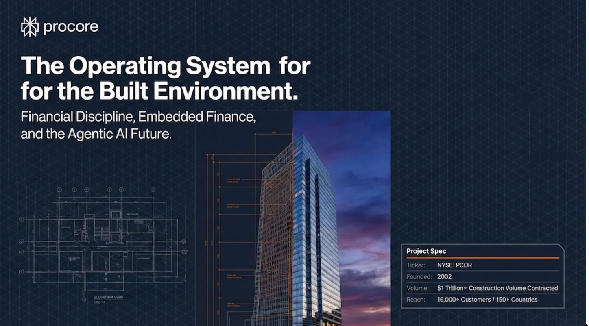The height and width of the screenshot is (326, 589).
Task: Click the "procore" wordmark text
Action: tap(71, 27)
